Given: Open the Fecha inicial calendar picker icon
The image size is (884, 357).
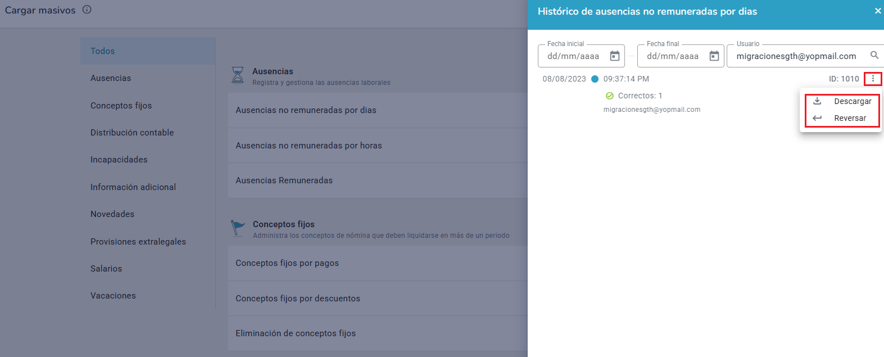Looking at the screenshot, I should [615, 56].
